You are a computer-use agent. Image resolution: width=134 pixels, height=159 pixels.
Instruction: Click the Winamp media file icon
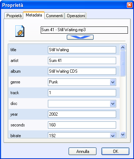click(20, 31)
